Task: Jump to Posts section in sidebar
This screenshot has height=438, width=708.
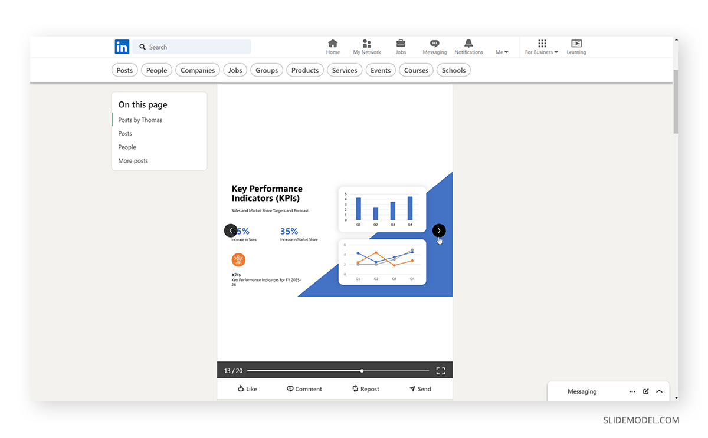Action: (x=125, y=133)
